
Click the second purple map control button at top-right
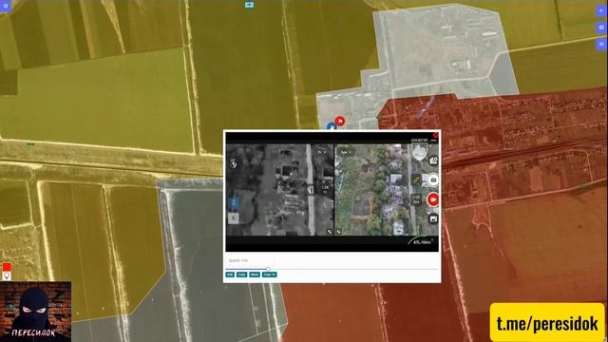[x=601, y=28]
